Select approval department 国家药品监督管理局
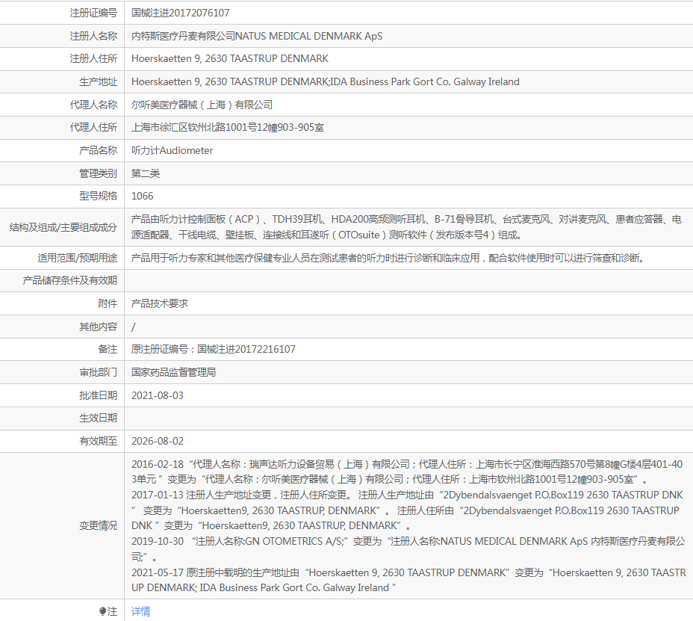Image resolution: width=693 pixels, height=621 pixels. 174,372
